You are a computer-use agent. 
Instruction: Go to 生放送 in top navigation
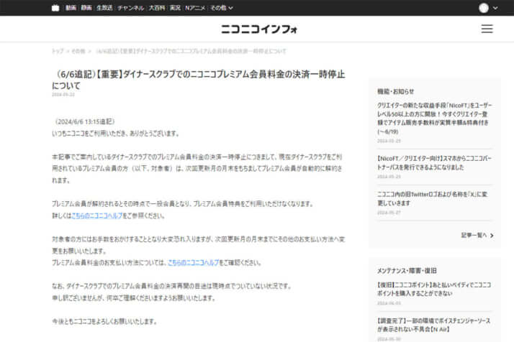104,8
